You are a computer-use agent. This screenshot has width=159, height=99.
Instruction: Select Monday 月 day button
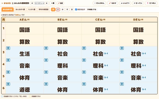point(53,10)
